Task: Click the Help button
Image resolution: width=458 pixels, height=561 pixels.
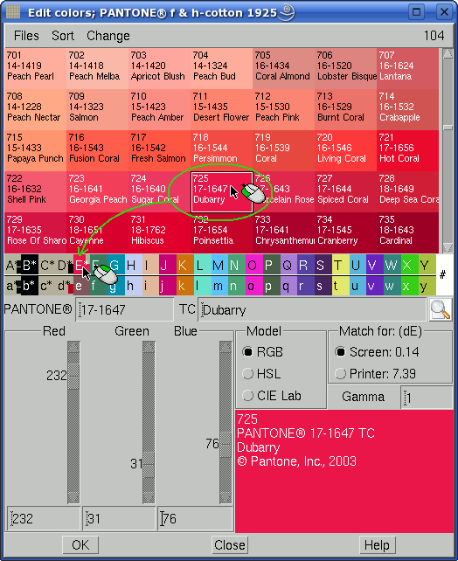Action: [x=377, y=545]
